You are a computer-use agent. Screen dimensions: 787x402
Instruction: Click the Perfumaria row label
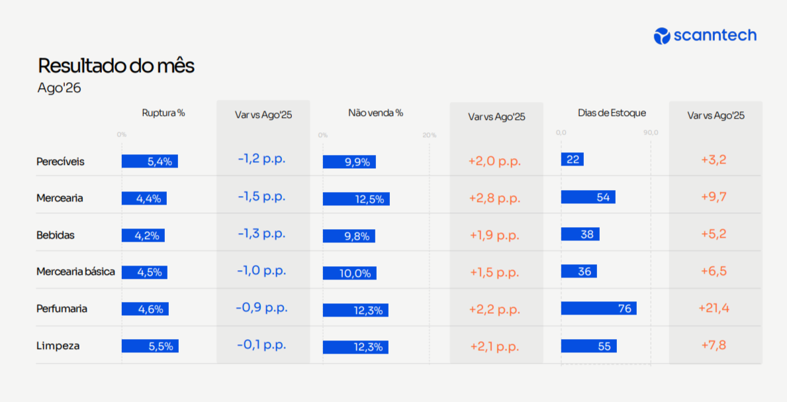pos(62,309)
